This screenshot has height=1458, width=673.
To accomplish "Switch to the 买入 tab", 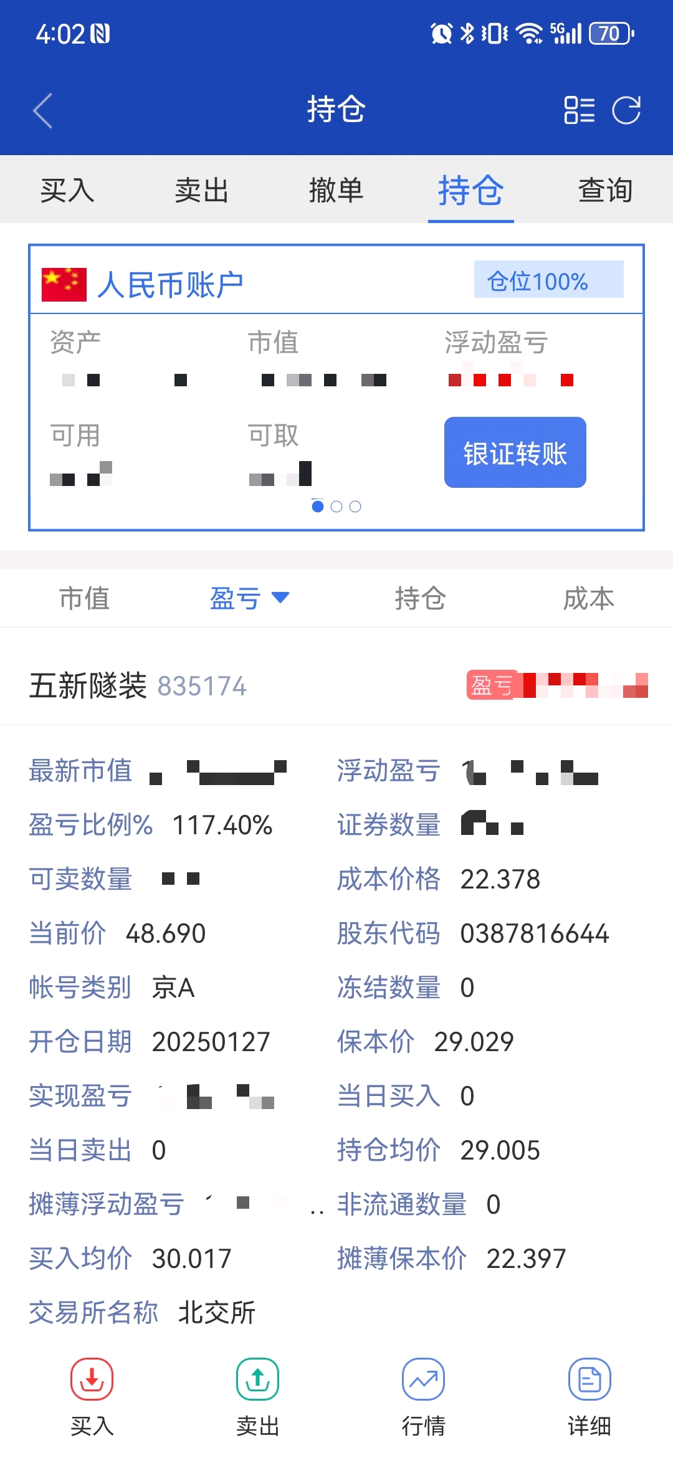I will 67,189.
